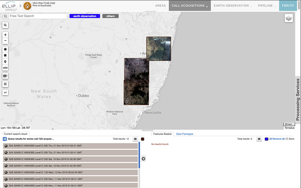This screenshot has width=301, height=188.
Task: Toggle the fullscreen extent map control
Action: pos(5,84)
